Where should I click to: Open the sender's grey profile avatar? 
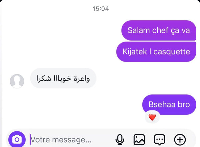[x=17, y=81]
